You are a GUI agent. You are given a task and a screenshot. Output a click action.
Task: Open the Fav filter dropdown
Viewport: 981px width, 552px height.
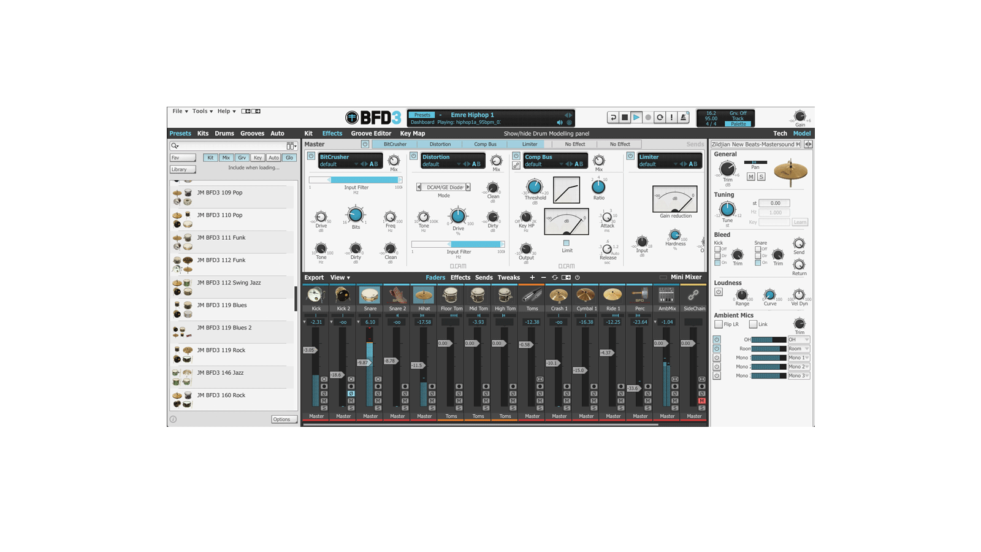(183, 158)
